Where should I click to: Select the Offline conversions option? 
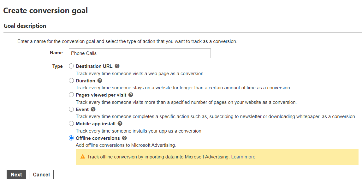(71, 138)
